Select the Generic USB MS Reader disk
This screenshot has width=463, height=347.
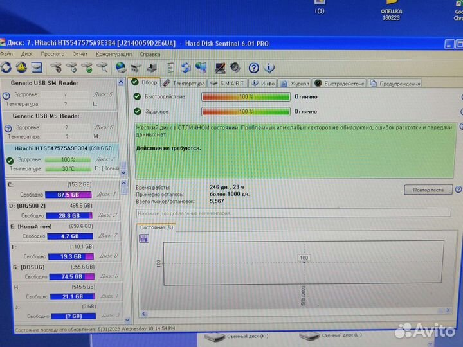tap(60, 127)
